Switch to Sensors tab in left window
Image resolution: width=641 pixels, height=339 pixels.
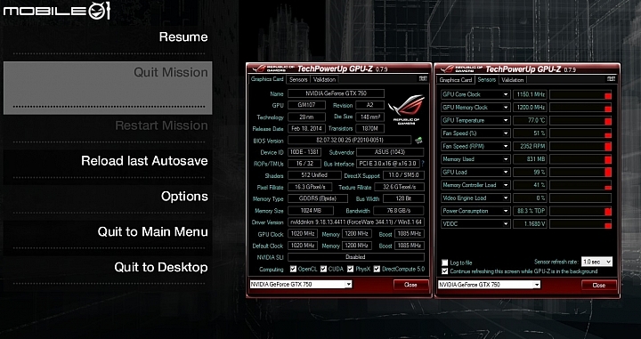[298, 80]
